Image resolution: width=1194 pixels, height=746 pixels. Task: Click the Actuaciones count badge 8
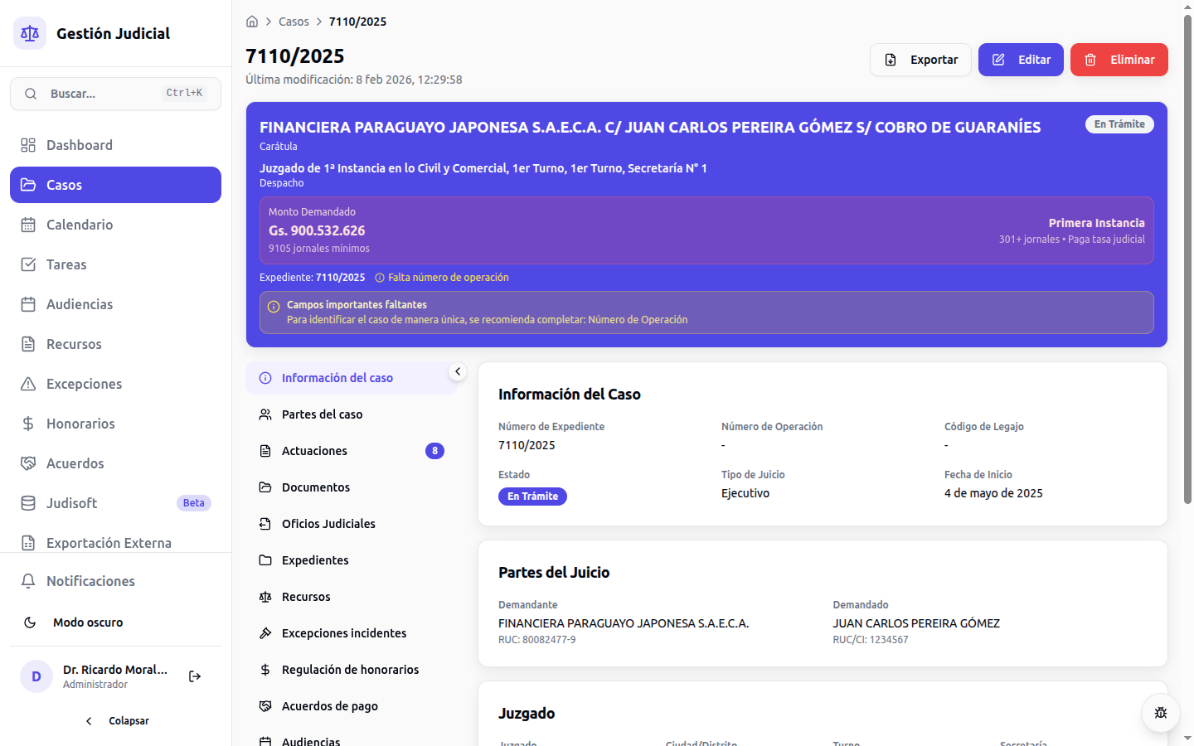pyautogui.click(x=434, y=451)
